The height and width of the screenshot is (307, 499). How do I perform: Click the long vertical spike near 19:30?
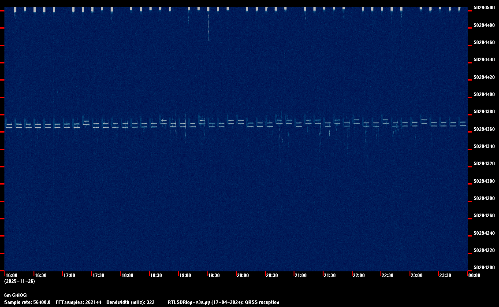click(x=209, y=26)
